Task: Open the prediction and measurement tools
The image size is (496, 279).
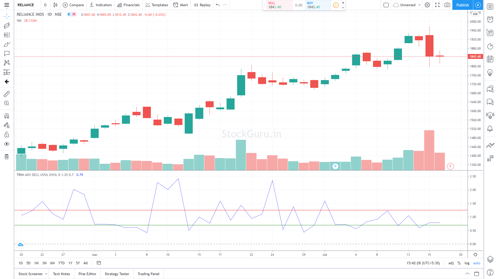Action: tap(7, 72)
